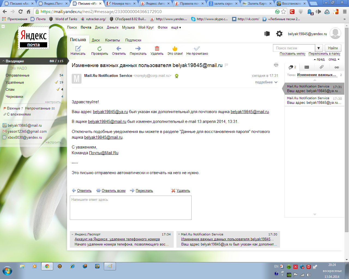349x279 pixels.
Task: Open settings gear icon near account name
Action: pyautogui.click(x=279, y=34)
